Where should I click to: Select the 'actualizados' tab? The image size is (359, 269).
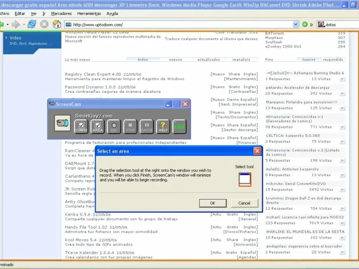pos(209,60)
